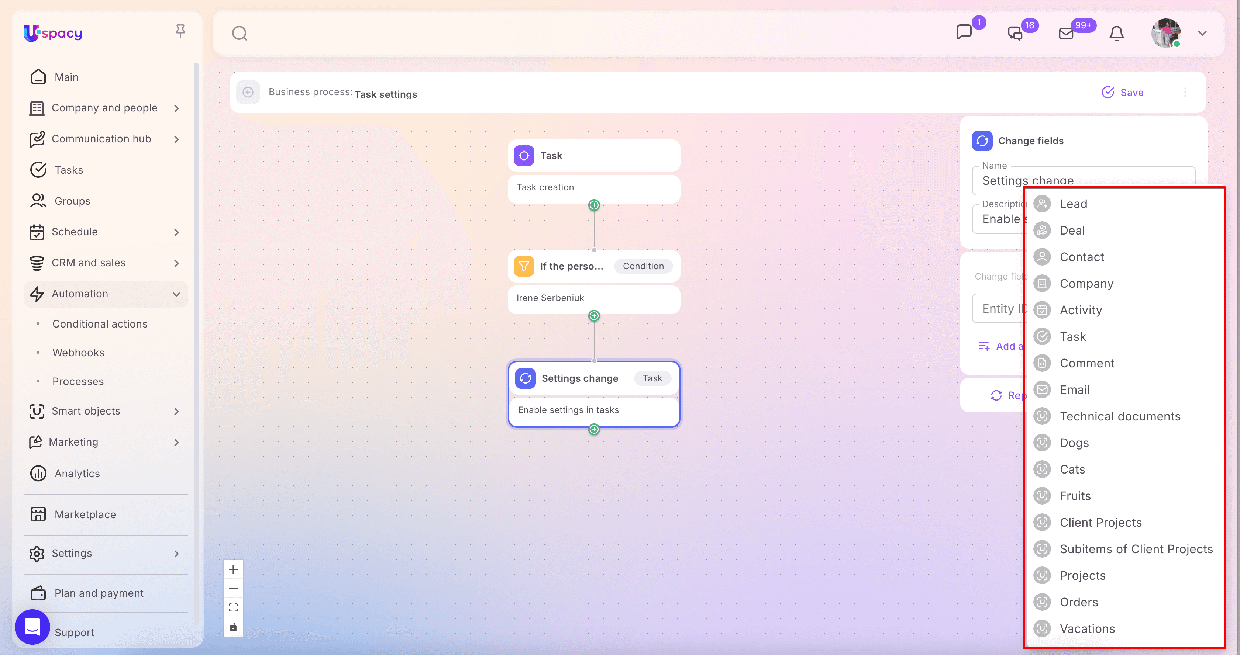Open Webhooks under Automation
Screen dimensions: 1240x655
pos(79,353)
